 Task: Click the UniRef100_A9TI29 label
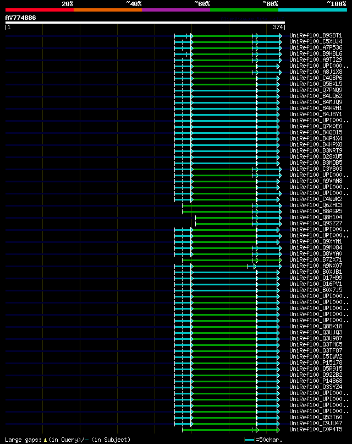[x=316, y=59]
